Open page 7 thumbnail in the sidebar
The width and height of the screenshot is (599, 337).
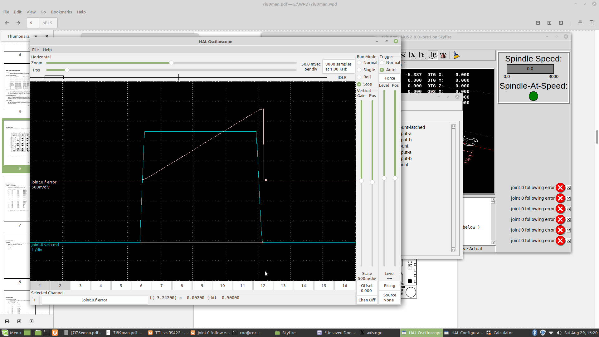pos(17,199)
